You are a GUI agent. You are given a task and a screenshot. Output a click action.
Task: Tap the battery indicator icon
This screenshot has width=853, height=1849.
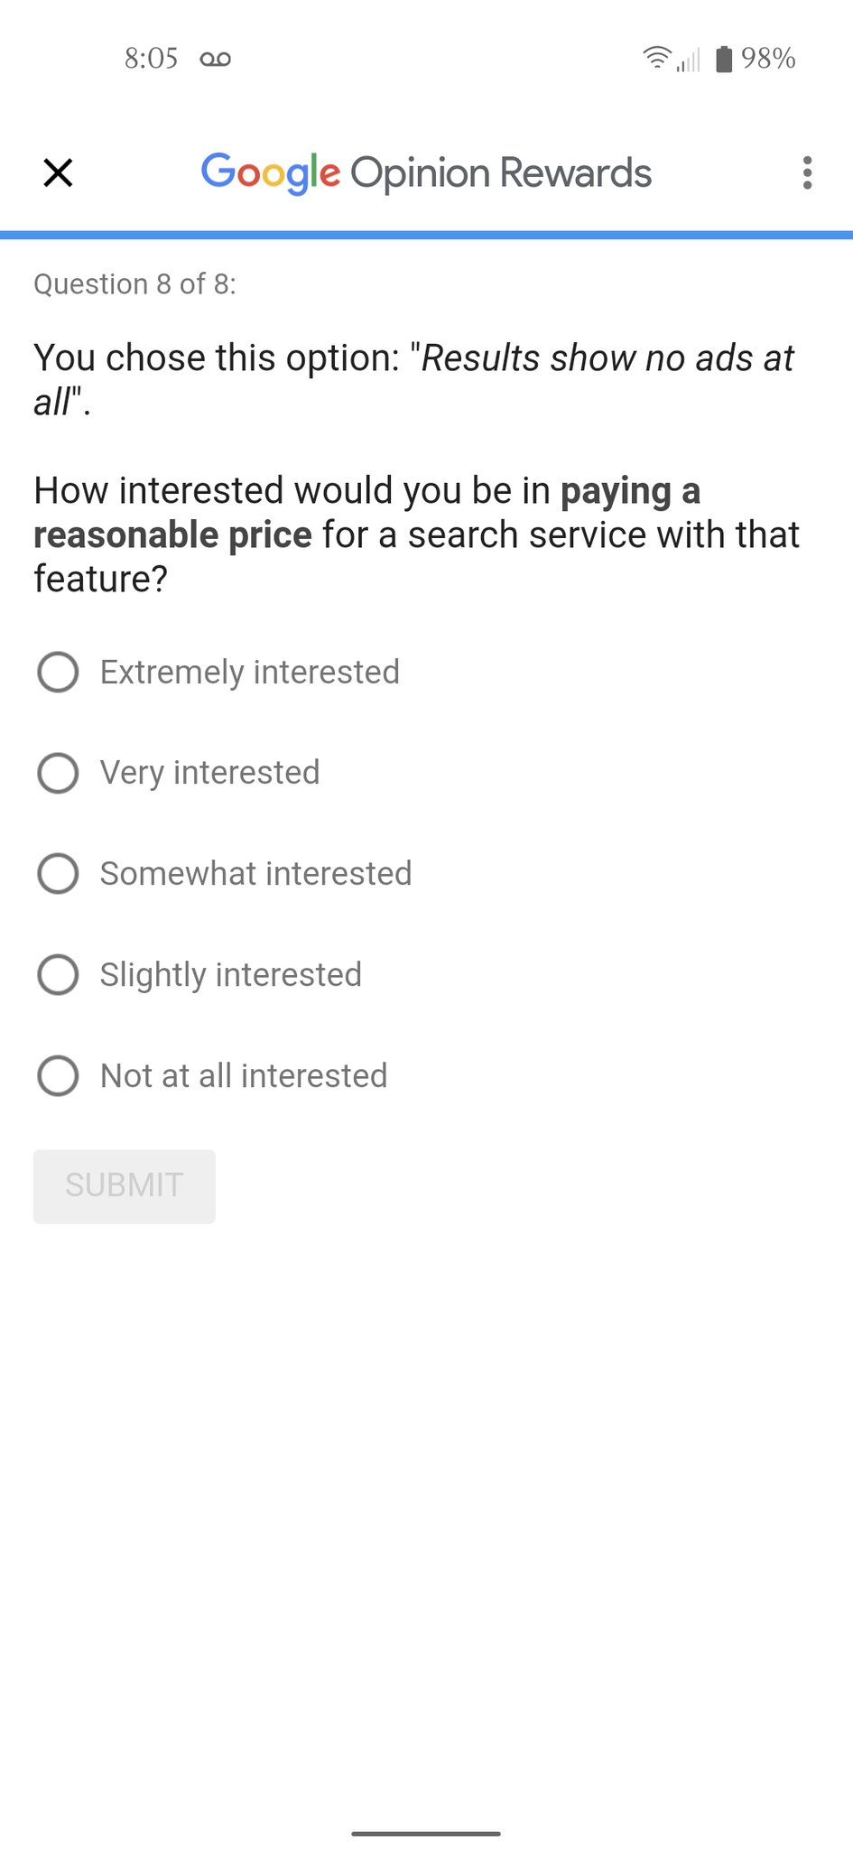724,59
